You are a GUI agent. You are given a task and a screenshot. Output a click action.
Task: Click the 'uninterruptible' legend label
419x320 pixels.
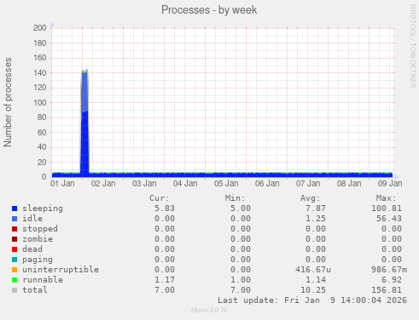point(61,270)
